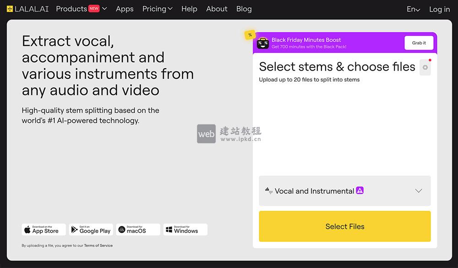Go to the Blog page
The height and width of the screenshot is (268, 458).
point(244,9)
